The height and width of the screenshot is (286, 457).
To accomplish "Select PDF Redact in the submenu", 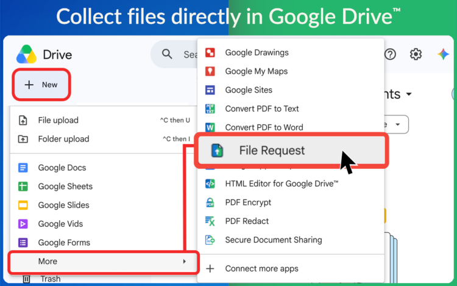I will (x=291, y=221).
